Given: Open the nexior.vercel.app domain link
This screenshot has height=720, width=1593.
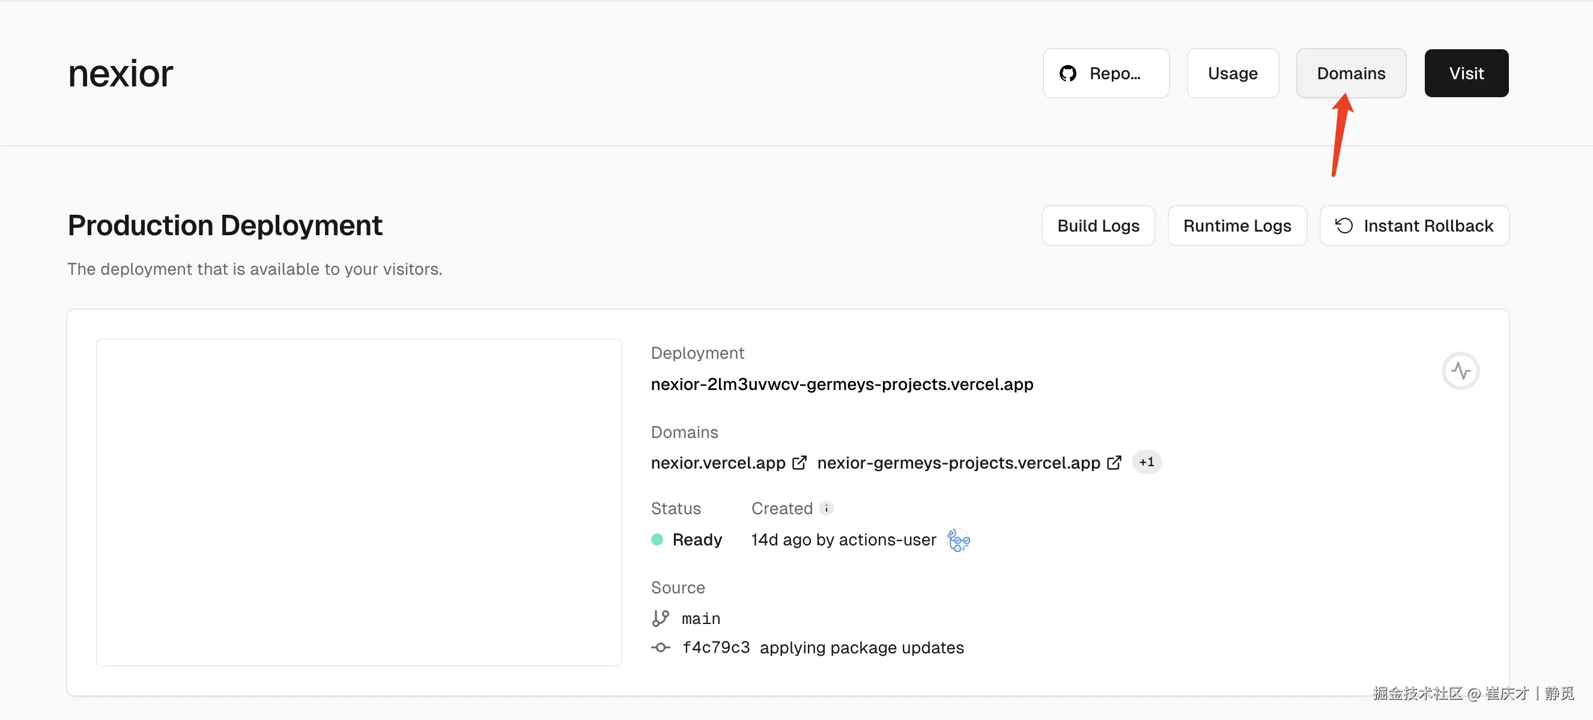Looking at the screenshot, I should pos(717,463).
